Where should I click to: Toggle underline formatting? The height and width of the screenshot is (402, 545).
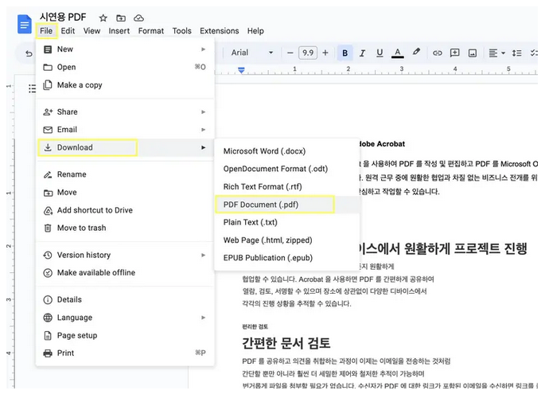[x=380, y=53]
